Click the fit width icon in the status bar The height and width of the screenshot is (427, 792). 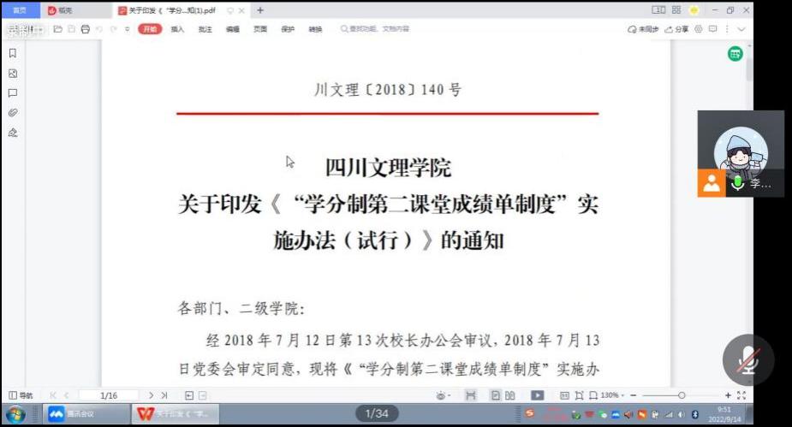(x=593, y=395)
